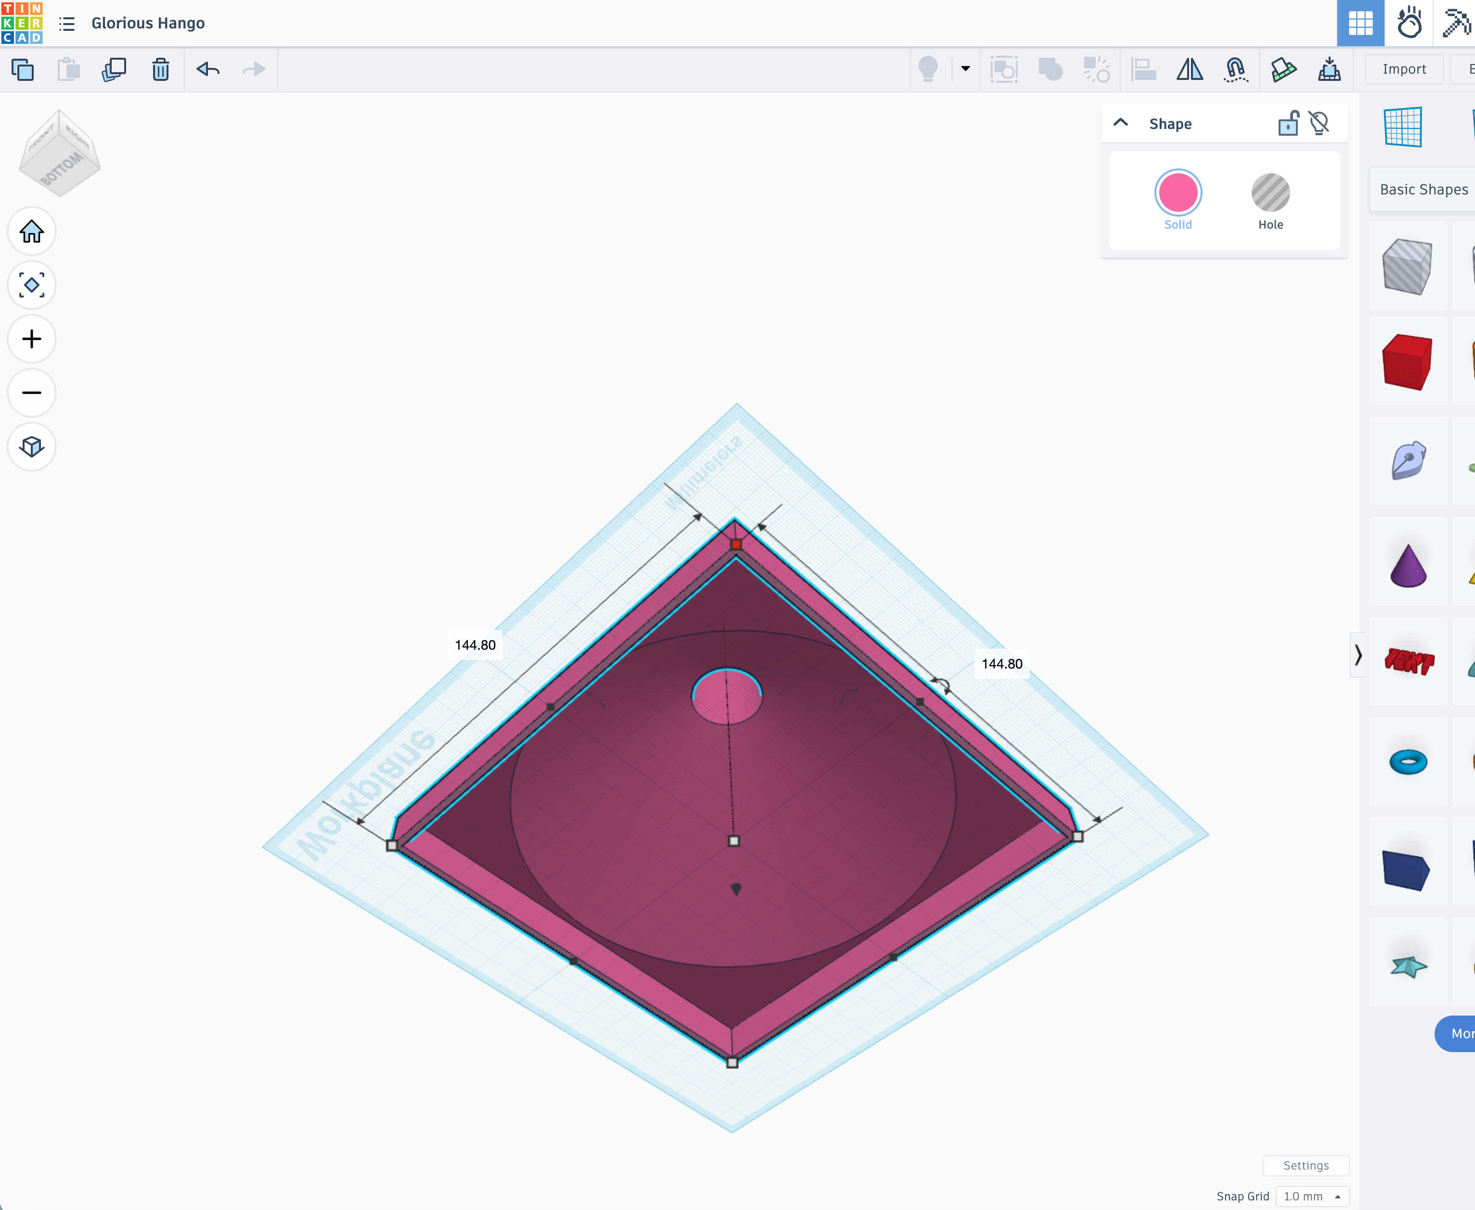The image size is (1475, 1210).
Task: Choose the pink Solid color swatch
Action: [1177, 193]
